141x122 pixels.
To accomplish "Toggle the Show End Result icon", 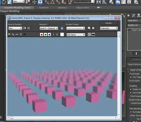I will tap(136, 53).
